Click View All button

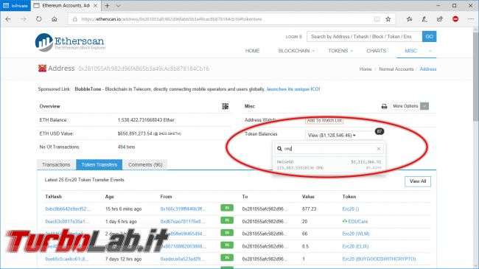coord(418,181)
